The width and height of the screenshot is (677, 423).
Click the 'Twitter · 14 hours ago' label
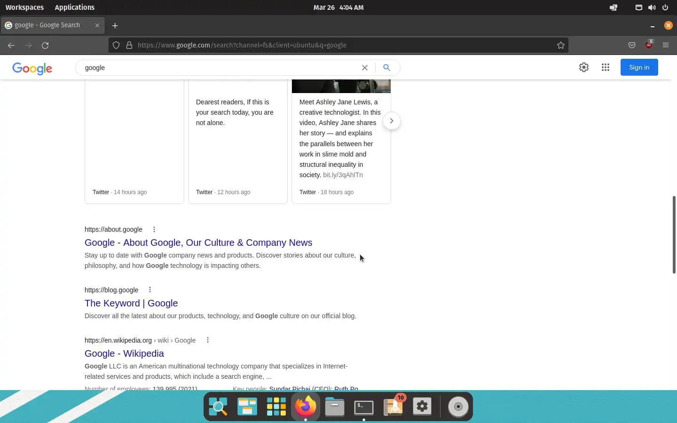[x=119, y=192]
